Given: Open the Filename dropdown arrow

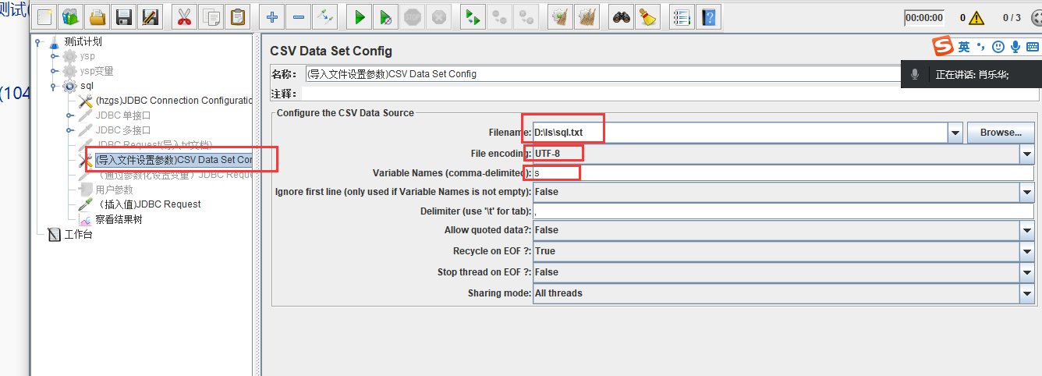Looking at the screenshot, I should pos(955,133).
